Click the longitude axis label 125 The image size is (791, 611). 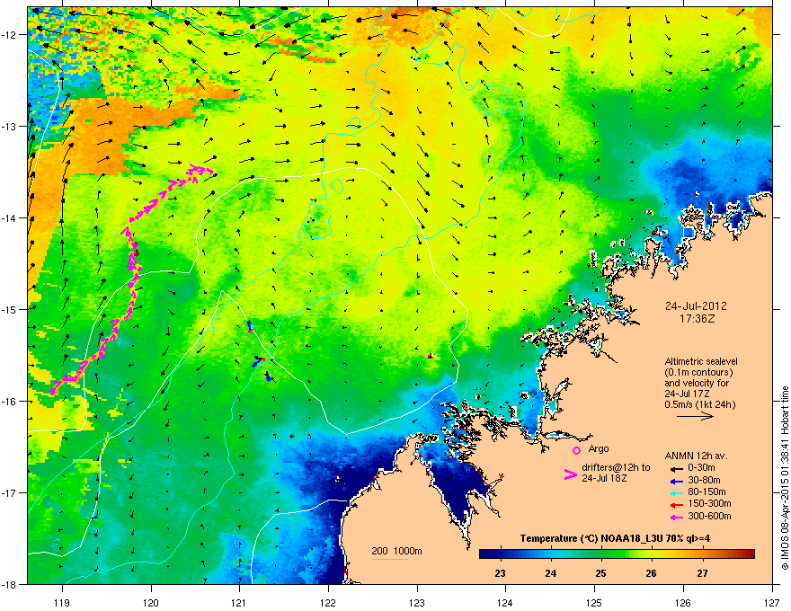[x=594, y=602]
